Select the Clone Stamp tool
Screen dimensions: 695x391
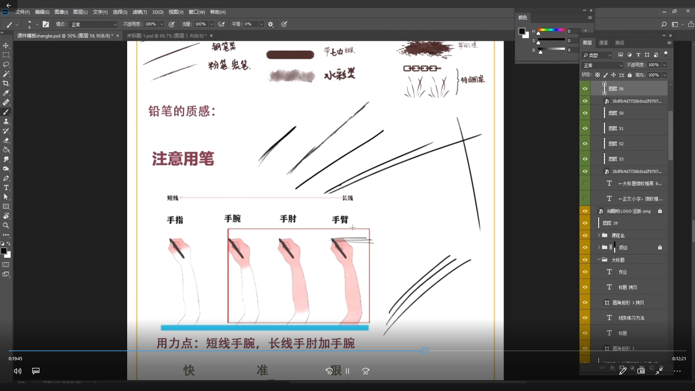(x=6, y=121)
